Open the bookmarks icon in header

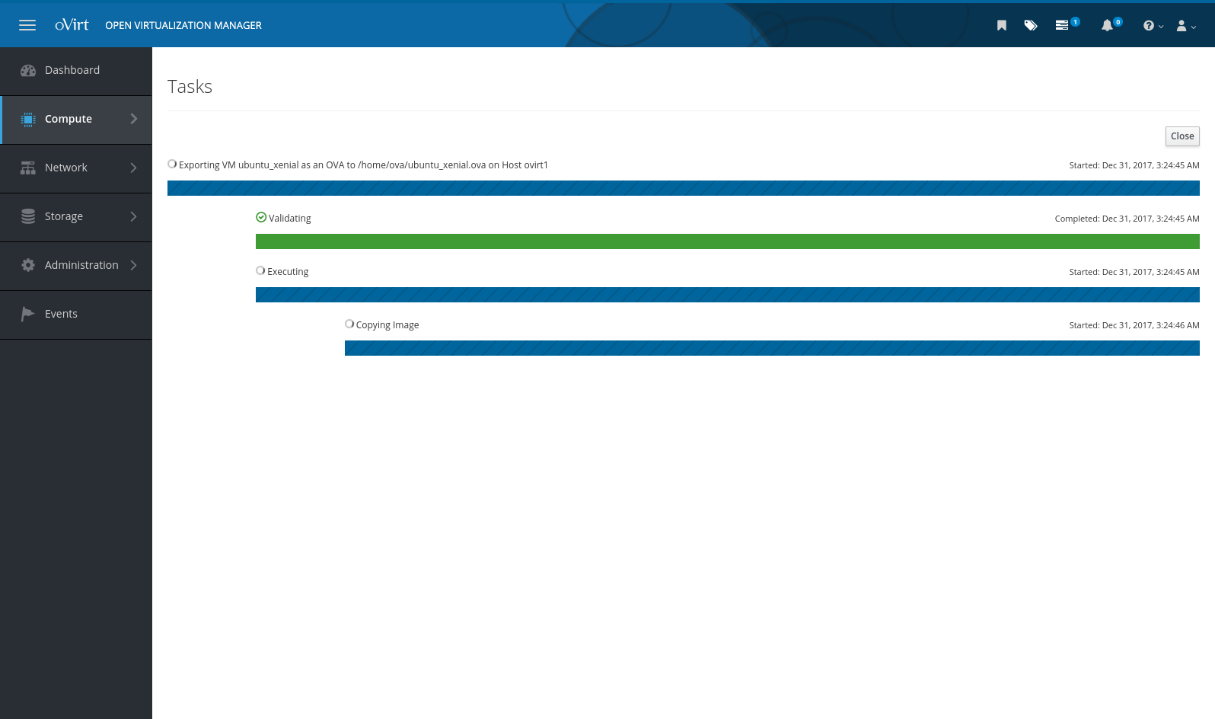pyautogui.click(x=1002, y=25)
